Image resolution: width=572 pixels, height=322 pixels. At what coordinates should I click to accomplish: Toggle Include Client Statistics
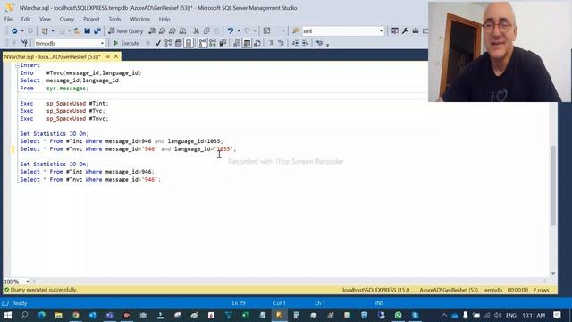223,43
